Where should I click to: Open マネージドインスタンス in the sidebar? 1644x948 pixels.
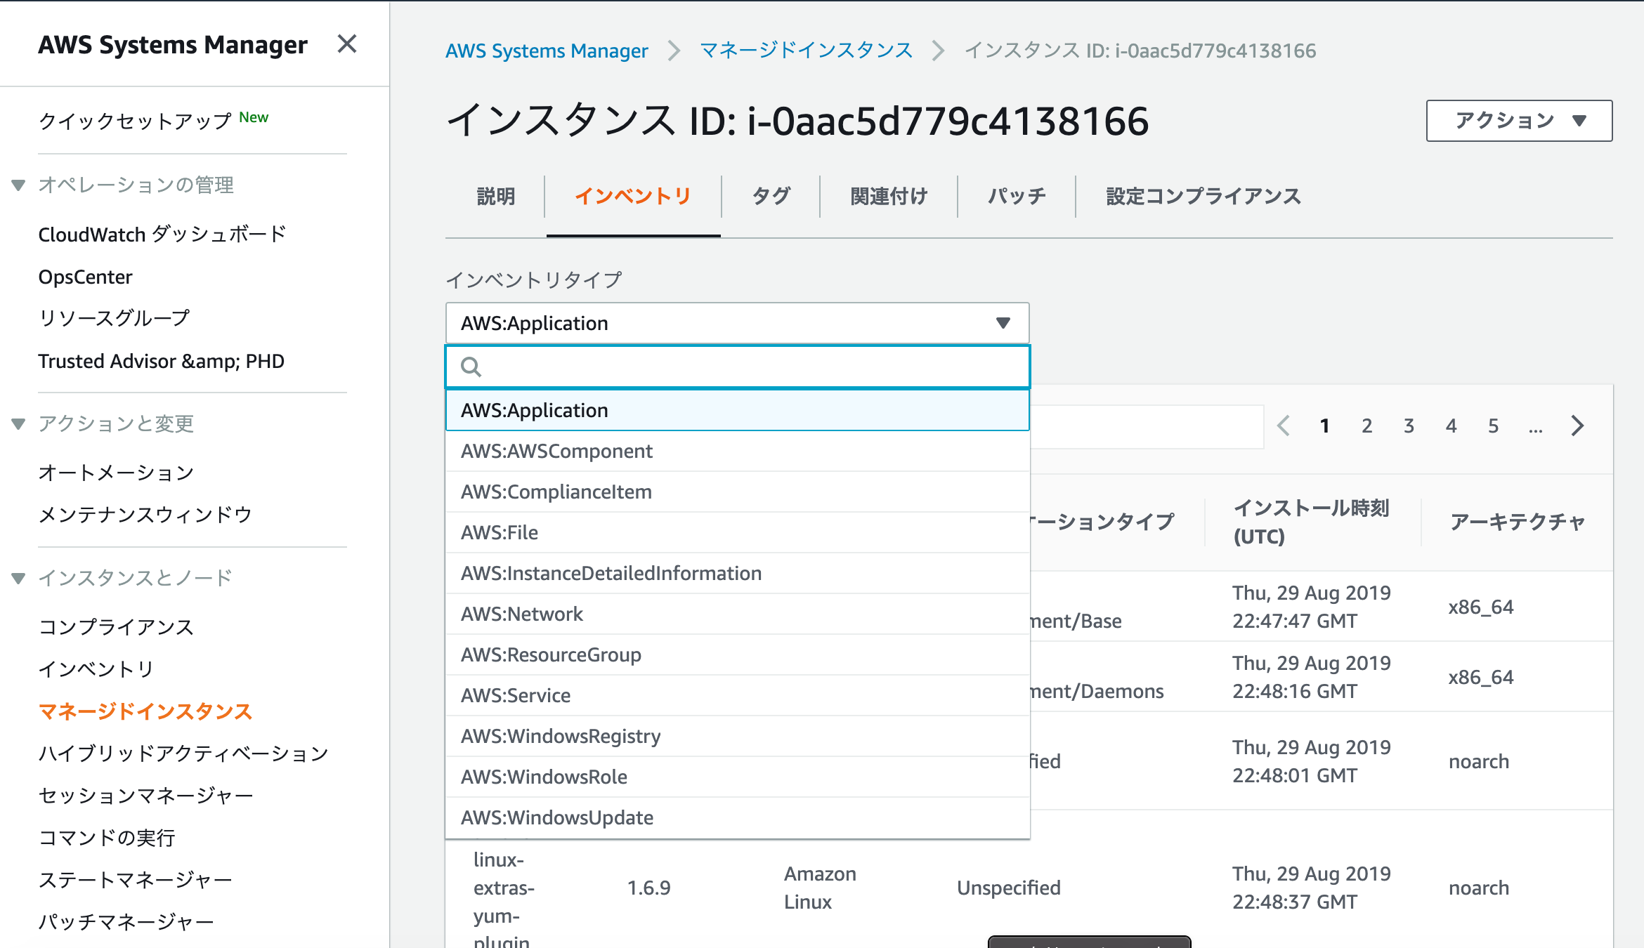(x=145, y=711)
